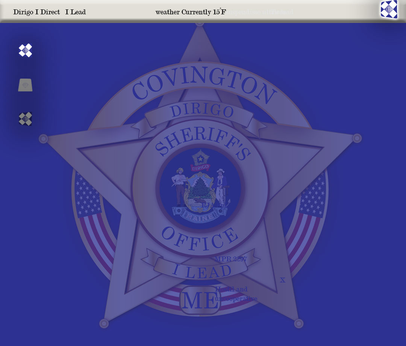Dismiss the note with the small x
This screenshot has width=406, height=346.
[x=283, y=280]
